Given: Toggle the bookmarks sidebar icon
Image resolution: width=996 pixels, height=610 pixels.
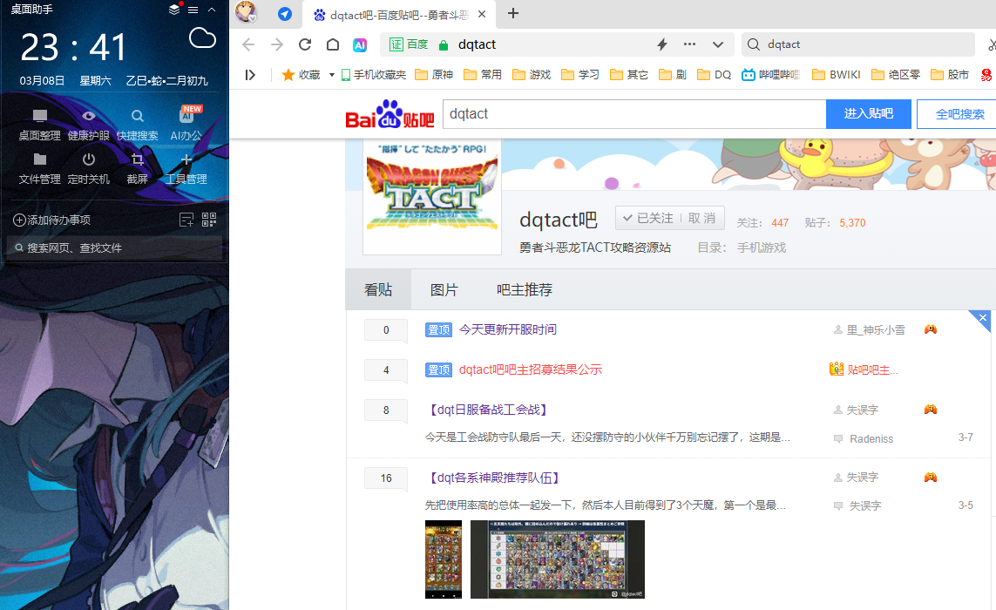Looking at the screenshot, I should pos(250,75).
